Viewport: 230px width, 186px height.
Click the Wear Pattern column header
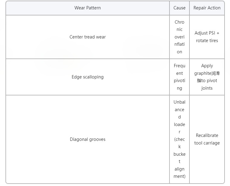click(x=87, y=8)
